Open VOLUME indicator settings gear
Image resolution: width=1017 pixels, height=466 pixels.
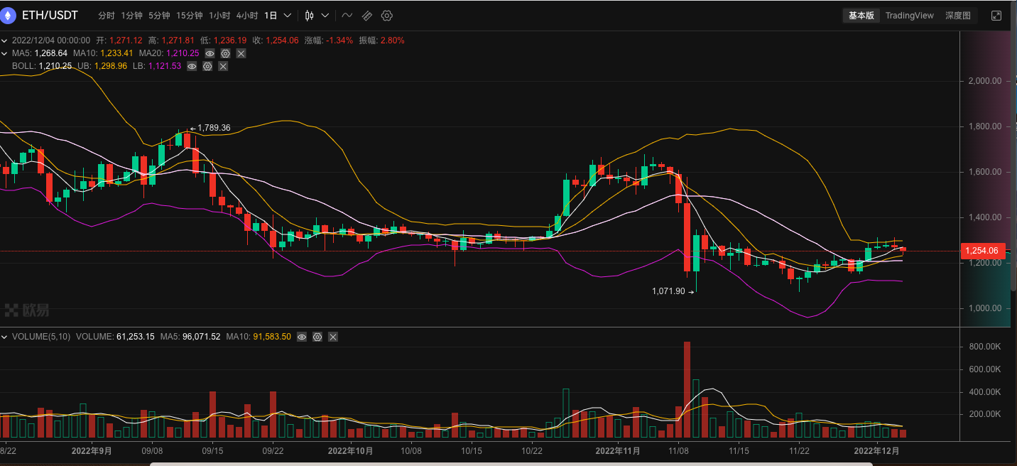pos(317,337)
